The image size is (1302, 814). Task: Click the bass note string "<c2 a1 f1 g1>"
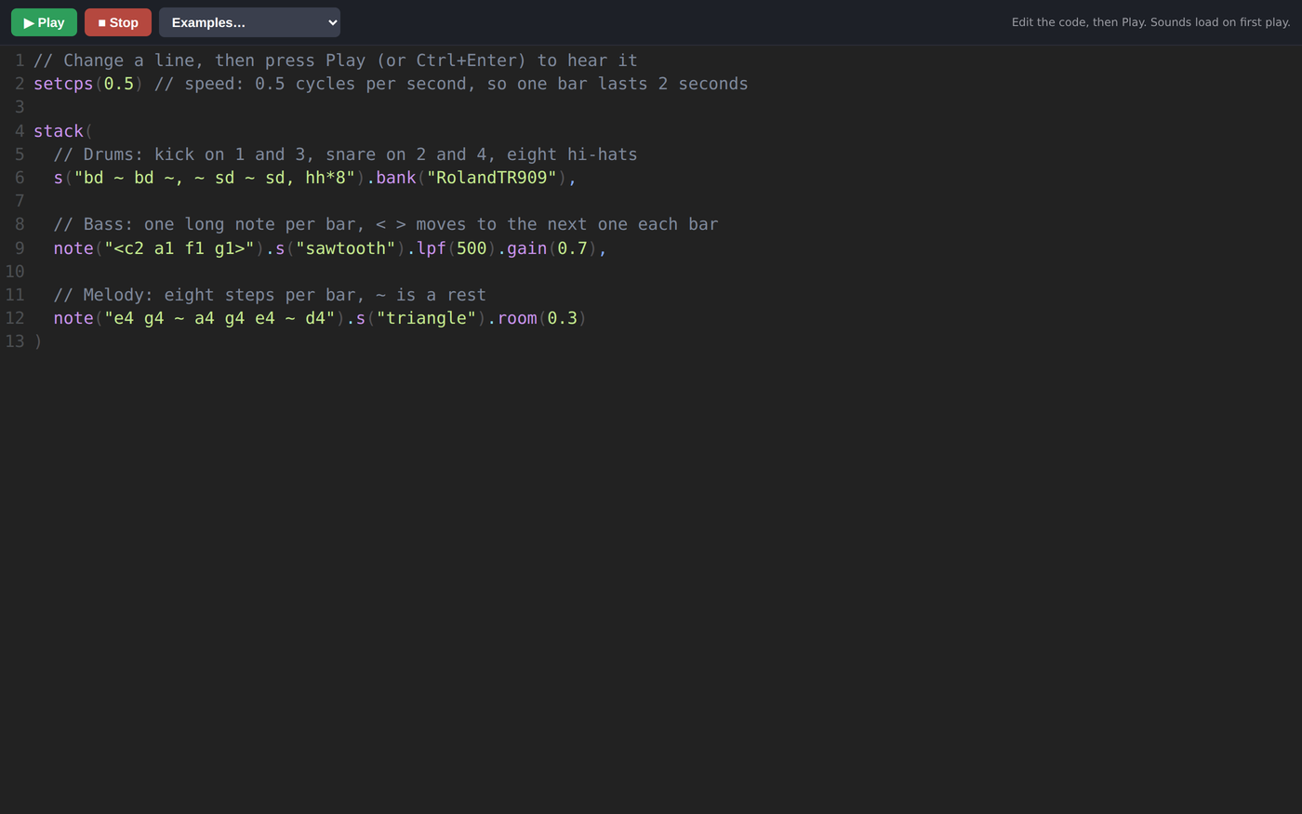pos(179,248)
